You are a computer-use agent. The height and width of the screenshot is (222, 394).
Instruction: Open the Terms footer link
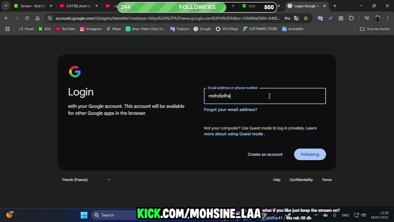(327, 180)
